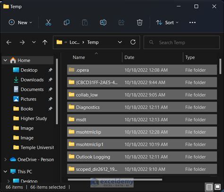
Task: Select the Diagnostics folder row
Action: point(142,107)
